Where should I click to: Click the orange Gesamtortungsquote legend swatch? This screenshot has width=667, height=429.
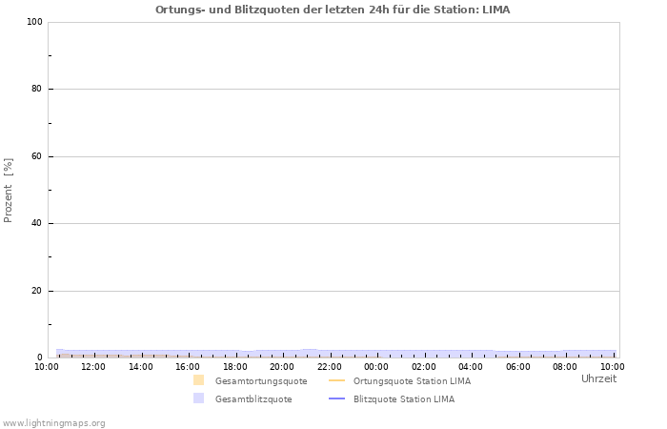[198, 380]
